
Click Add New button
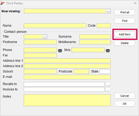click(124, 34)
